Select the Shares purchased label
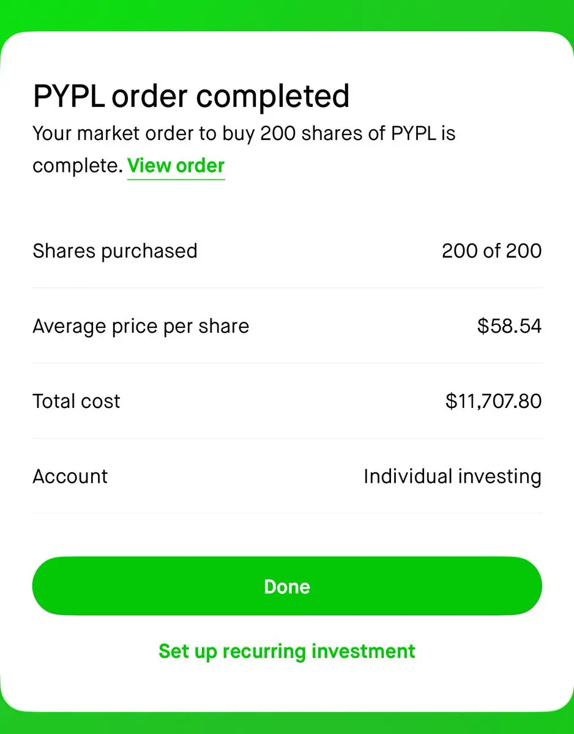This screenshot has width=574, height=734. click(115, 251)
